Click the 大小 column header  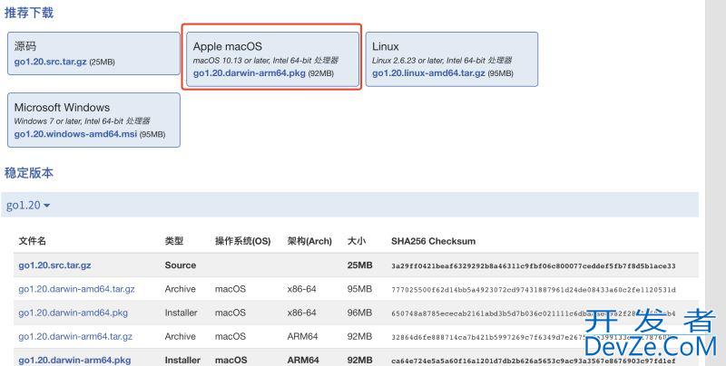[357, 241]
